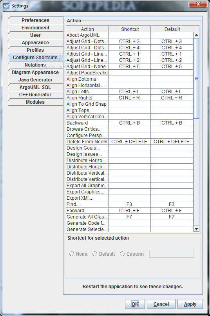This screenshot has width=210, height=316.
Task: Open the C++ Generator tab
Action: 36,95
